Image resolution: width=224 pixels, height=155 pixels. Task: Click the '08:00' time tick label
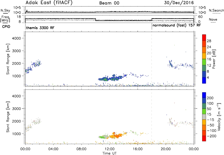81,149
